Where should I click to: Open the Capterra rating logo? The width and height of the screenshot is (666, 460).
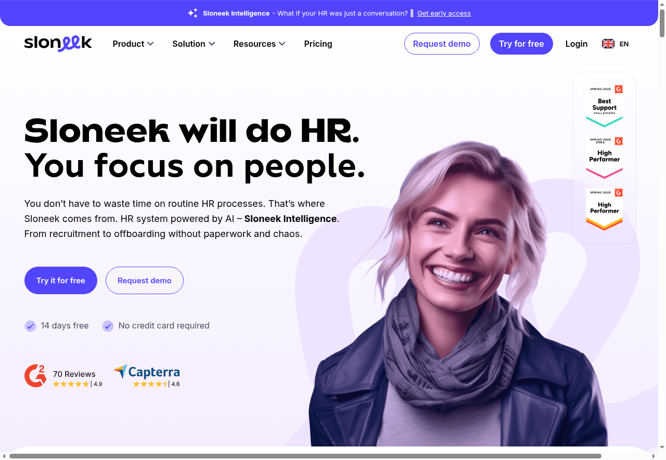point(146,376)
